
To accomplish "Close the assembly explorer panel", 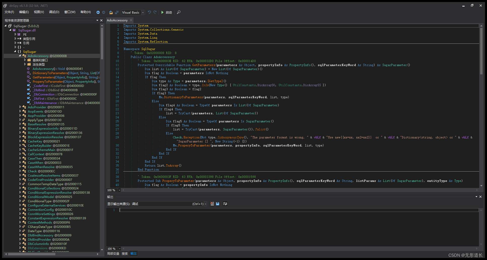I will (101, 20).
